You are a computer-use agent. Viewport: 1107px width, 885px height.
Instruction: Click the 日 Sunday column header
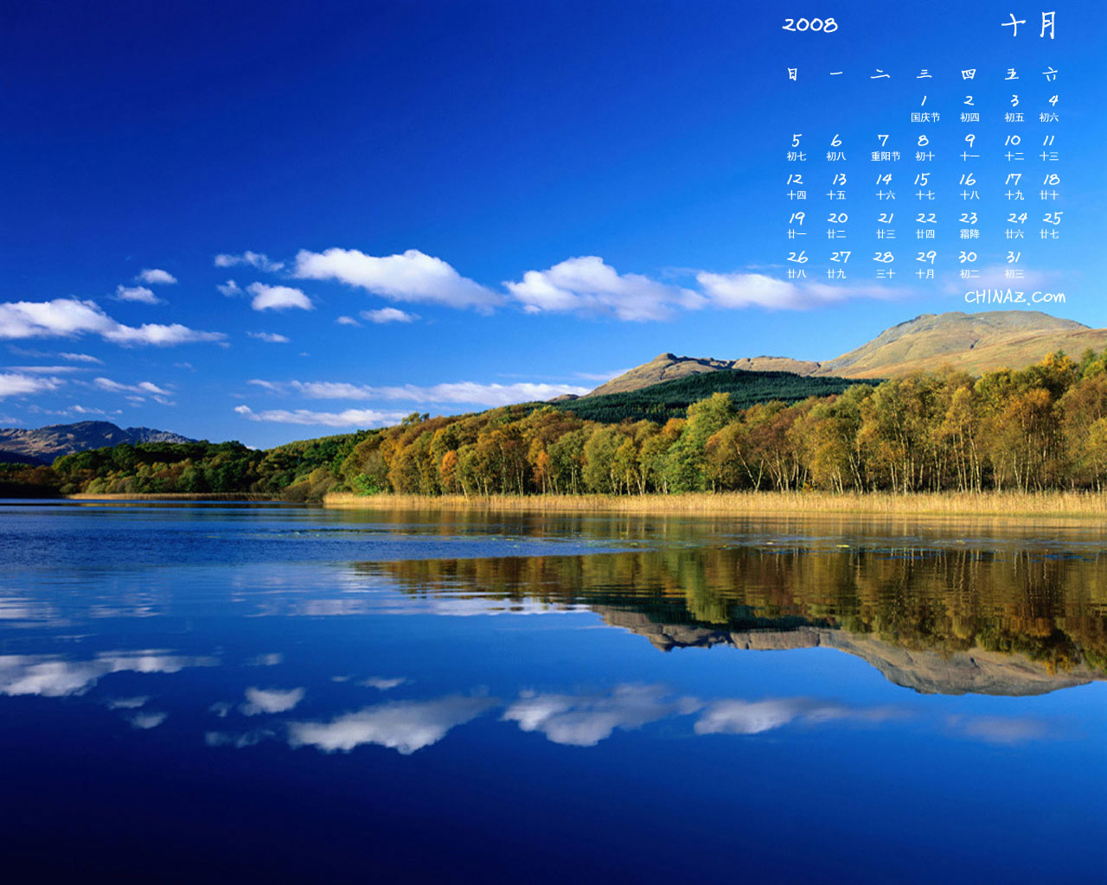(792, 74)
